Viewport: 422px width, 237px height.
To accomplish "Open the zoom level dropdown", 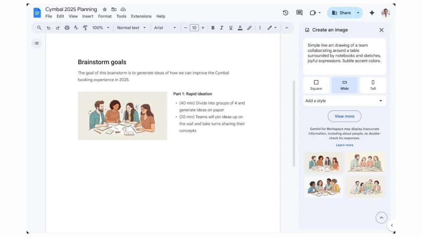I will click(100, 27).
